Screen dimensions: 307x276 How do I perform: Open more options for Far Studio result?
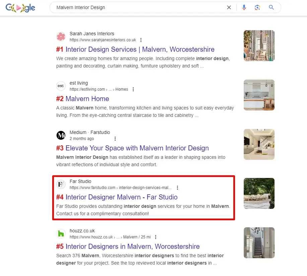[x=177, y=188]
